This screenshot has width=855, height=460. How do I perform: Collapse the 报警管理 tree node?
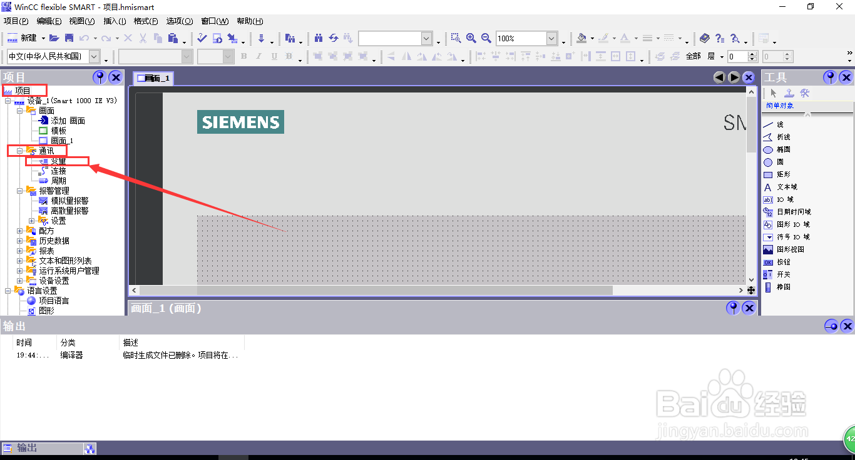[x=20, y=191]
